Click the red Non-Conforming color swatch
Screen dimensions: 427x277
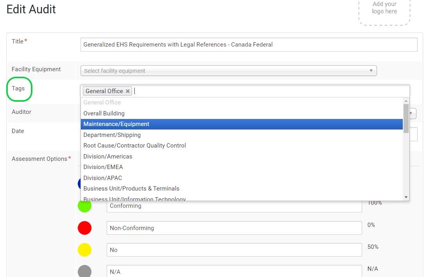(x=85, y=228)
